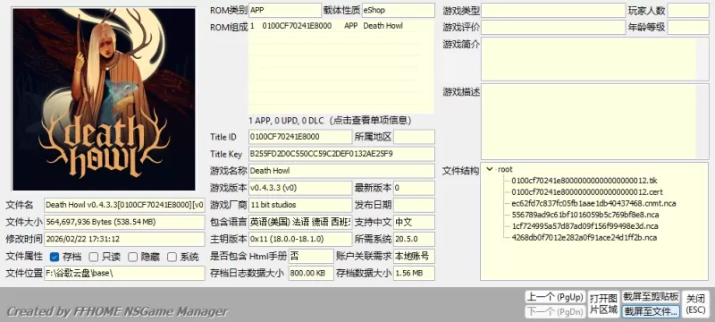The image size is (715, 322).
Task: Click the 载体性质 field showing eShop
Action: tap(398, 10)
